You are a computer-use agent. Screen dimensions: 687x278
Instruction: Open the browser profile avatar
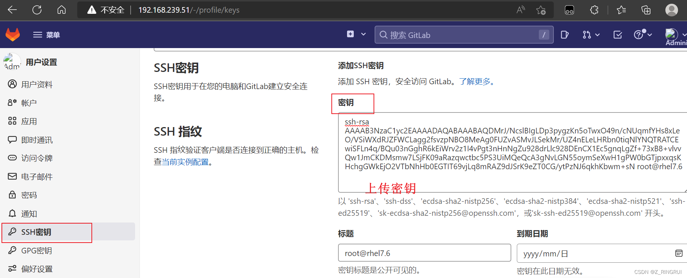[x=672, y=10]
